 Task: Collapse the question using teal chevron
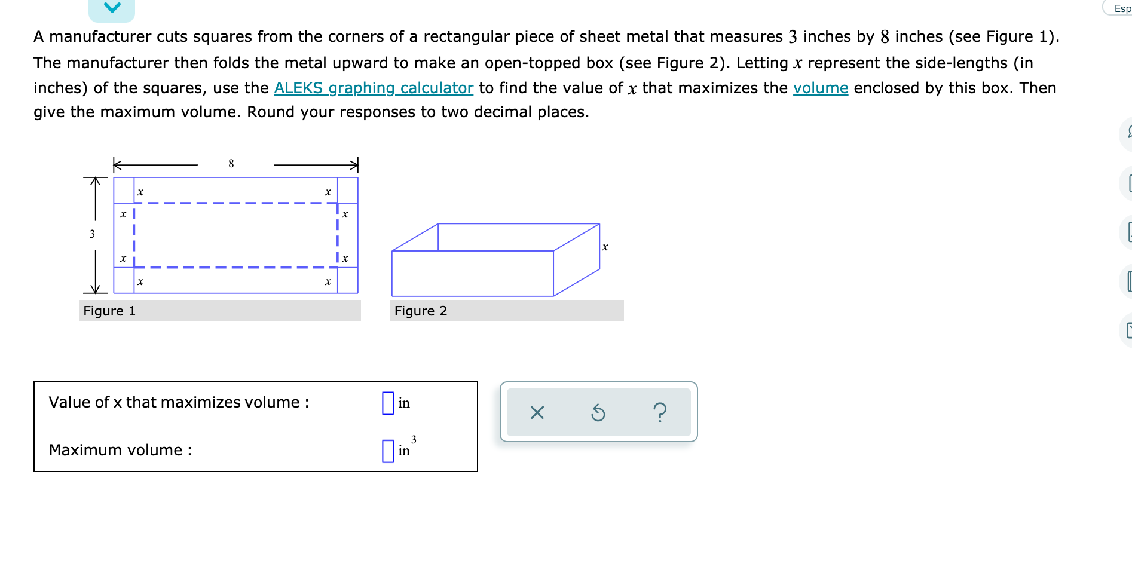click(x=112, y=7)
